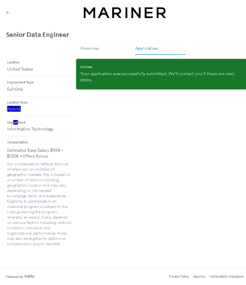This screenshot has height=285, width=246.
Task: Open the Vulnerability Disclosure link
Action: pos(227,277)
